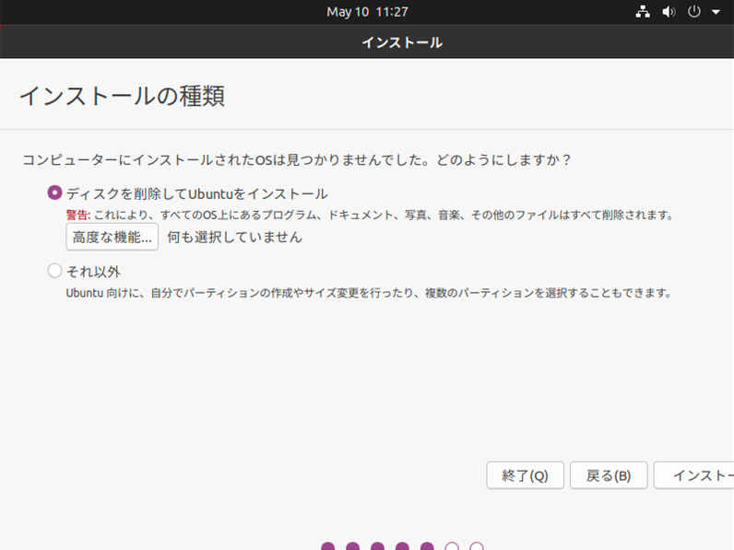Click the last empty progress dot
734x550 pixels.
point(477,547)
